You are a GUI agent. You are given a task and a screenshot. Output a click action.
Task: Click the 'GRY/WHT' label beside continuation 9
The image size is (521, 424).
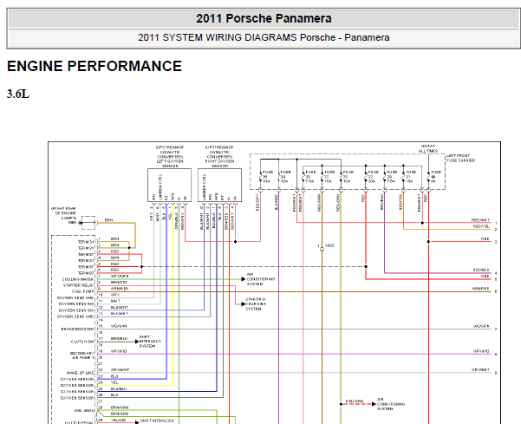point(480,370)
